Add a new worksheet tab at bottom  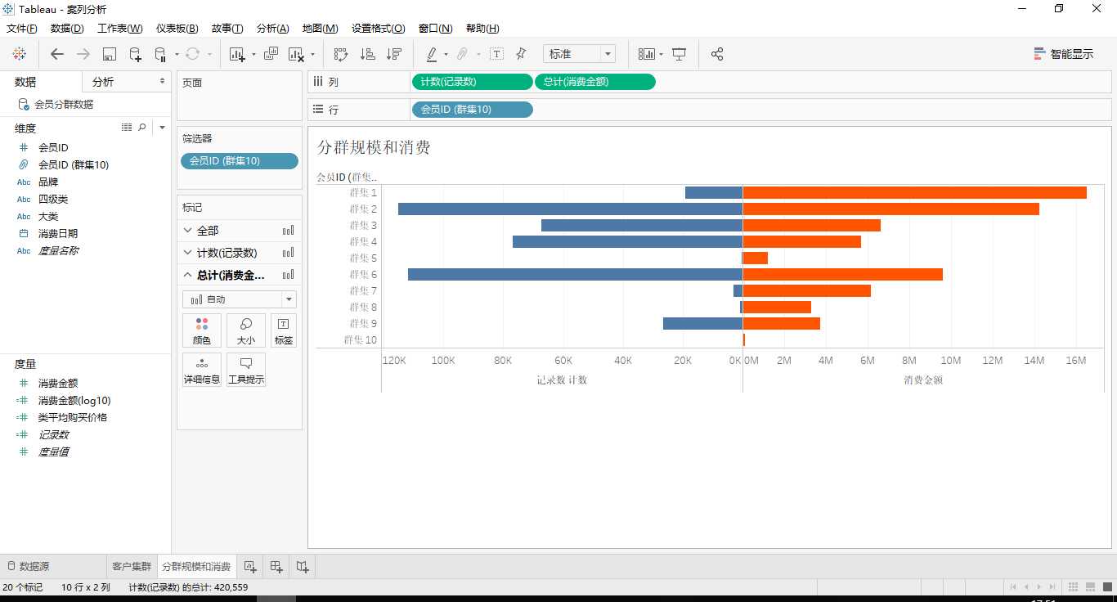point(250,566)
